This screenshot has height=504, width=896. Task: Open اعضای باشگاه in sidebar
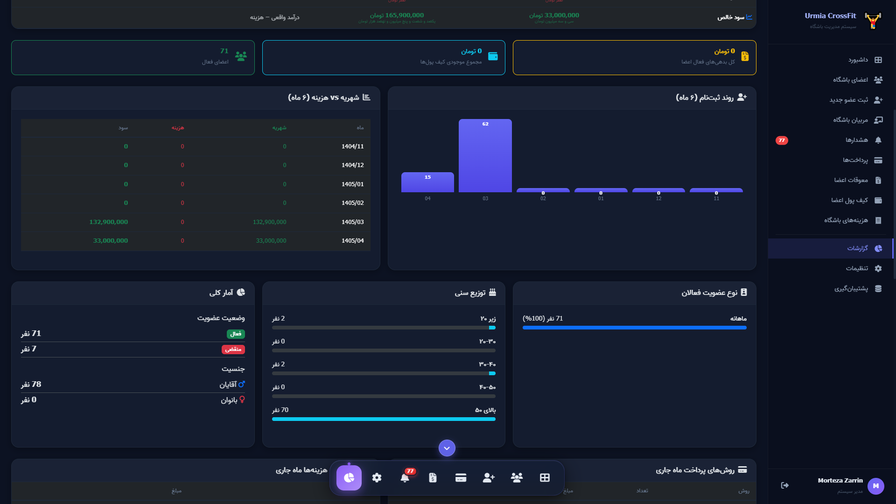click(831, 80)
